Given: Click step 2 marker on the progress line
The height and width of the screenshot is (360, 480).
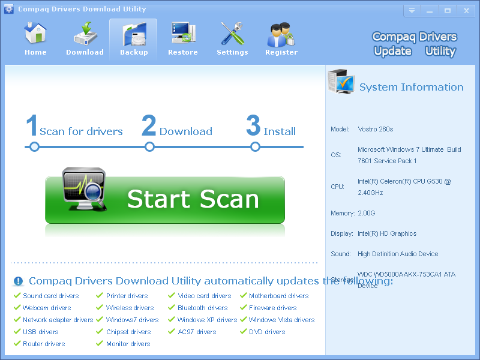Looking at the screenshot, I should (149, 146).
